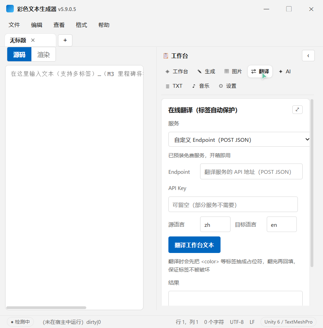Maximize the application window
The image size is (323, 328).
click(x=289, y=9)
